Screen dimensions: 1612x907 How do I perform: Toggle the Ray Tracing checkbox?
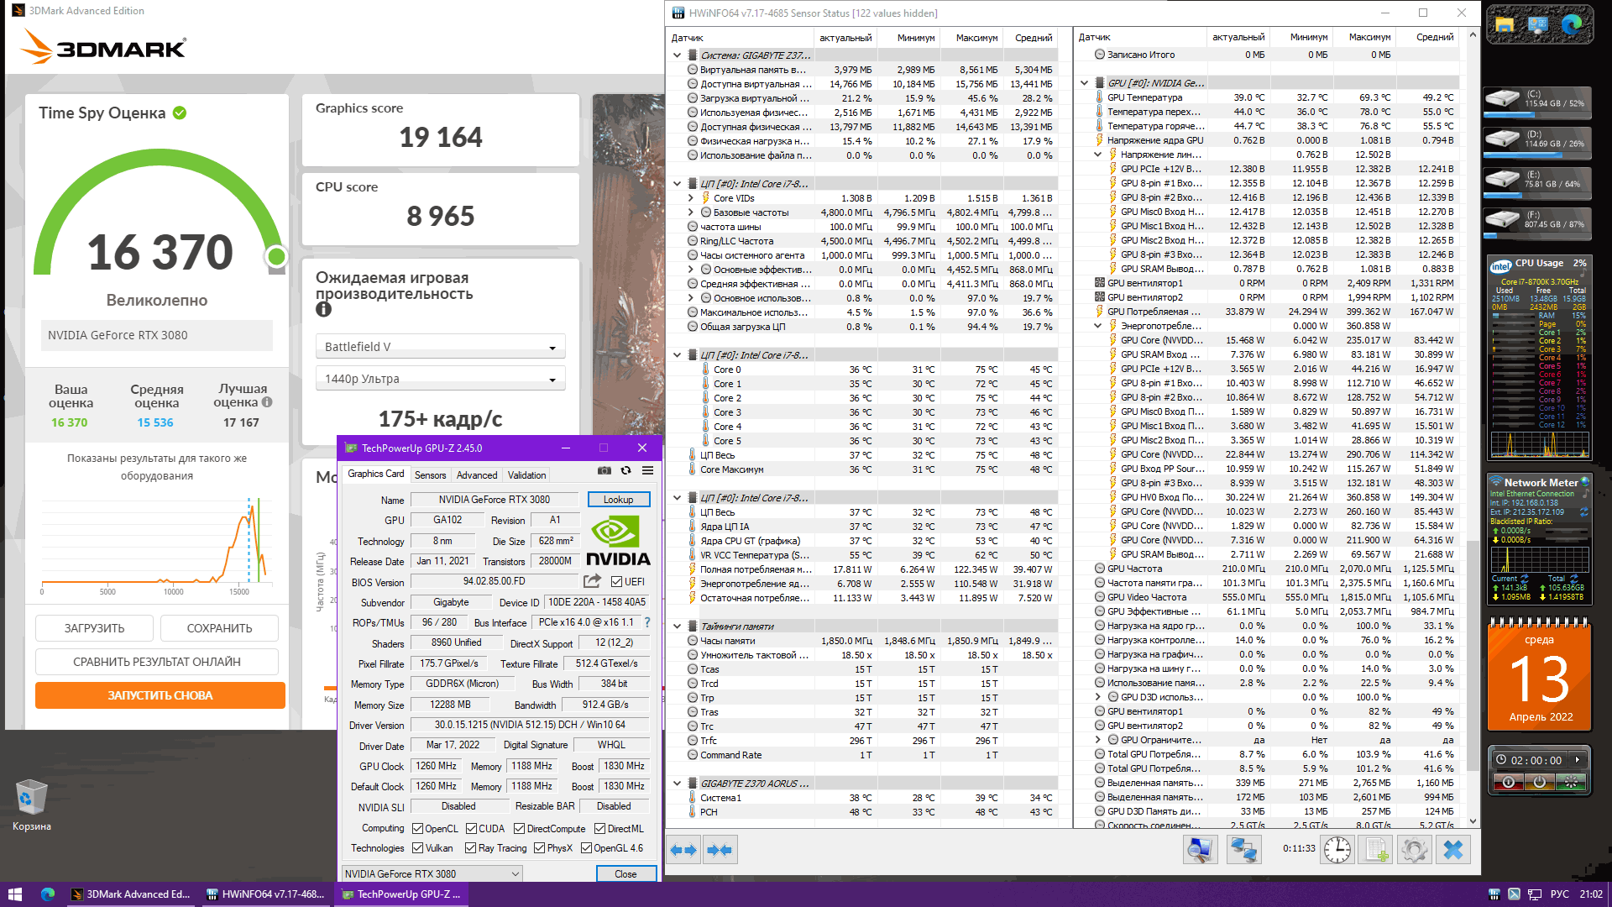(x=471, y=848)
